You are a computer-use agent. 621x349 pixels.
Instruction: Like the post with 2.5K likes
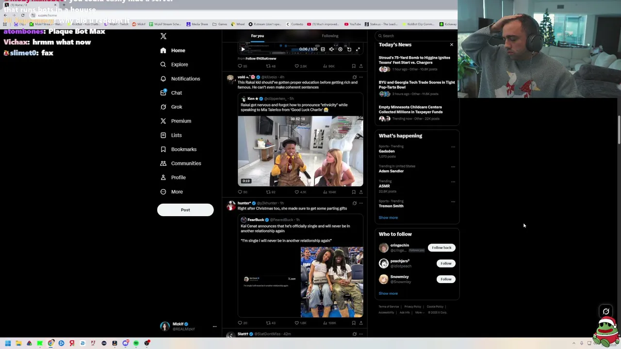coord(300,66)
